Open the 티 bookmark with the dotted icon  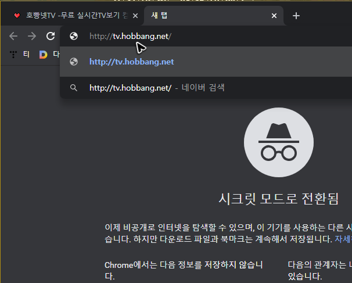click(20, 54)
